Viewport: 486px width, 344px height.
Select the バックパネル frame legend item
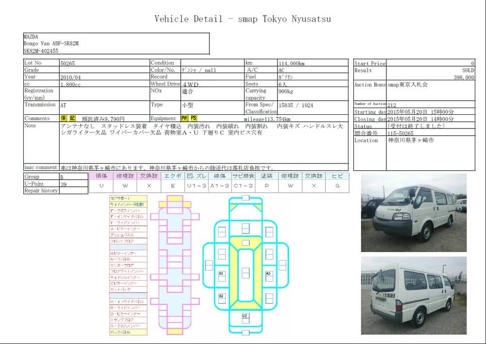pyautogui.click(x=128, y=332)
